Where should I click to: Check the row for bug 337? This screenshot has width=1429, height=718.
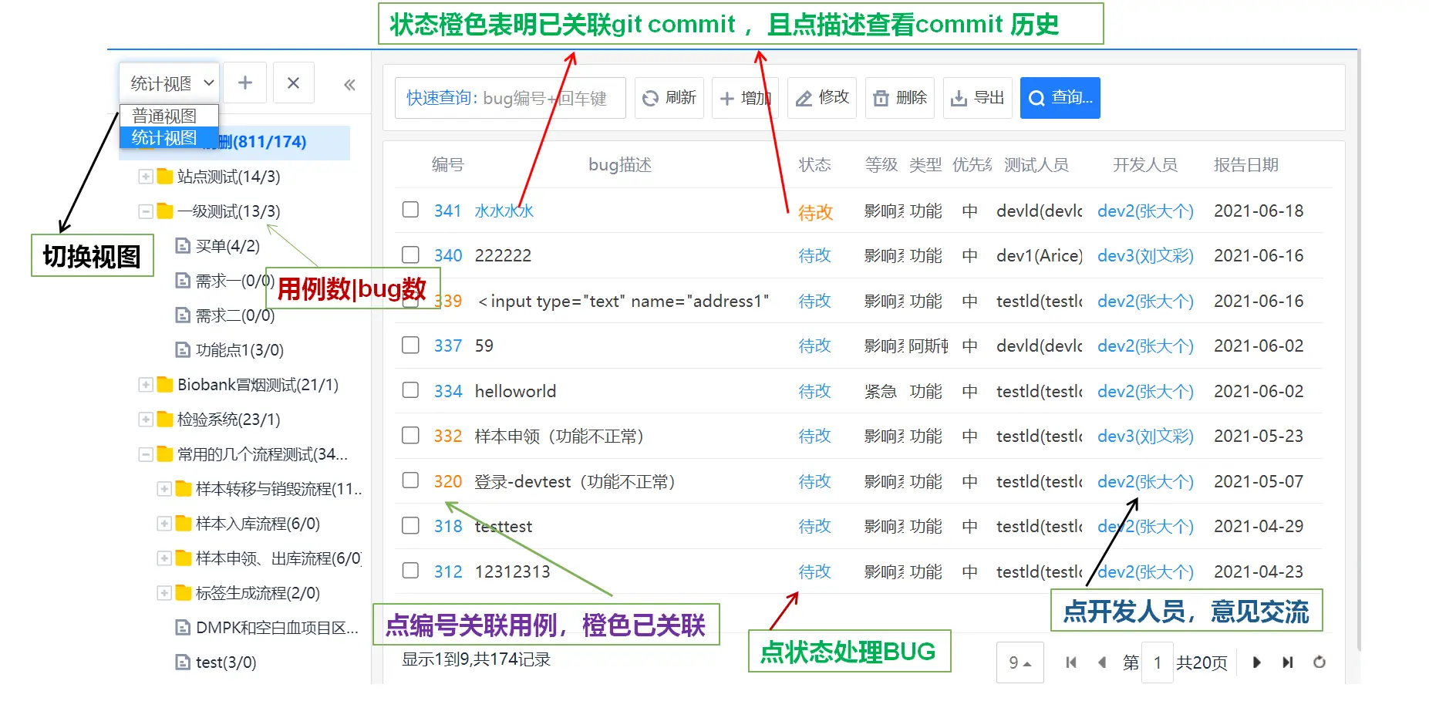click(x=411, y=345)
